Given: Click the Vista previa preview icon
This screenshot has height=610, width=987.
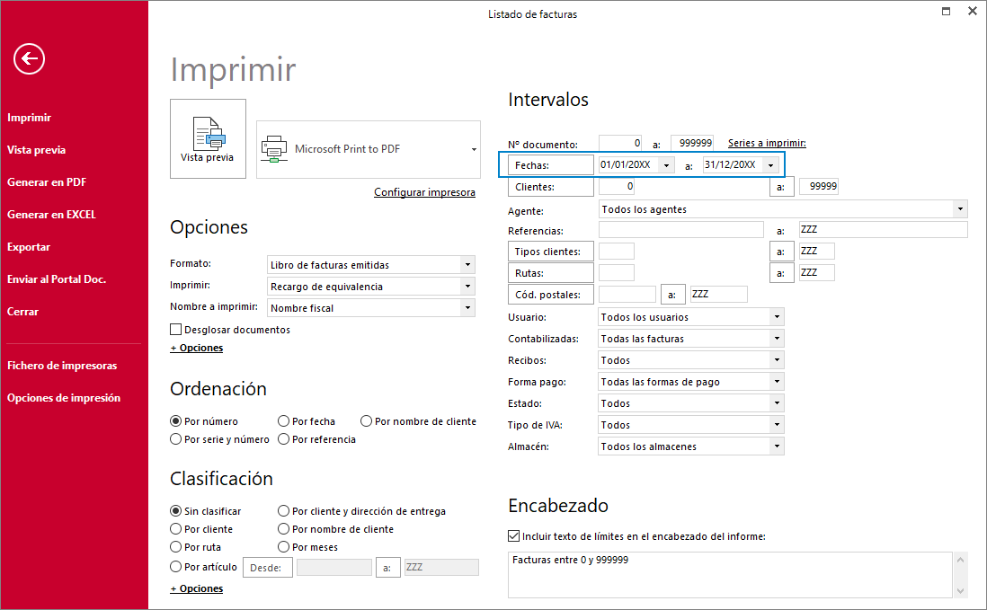Looking at the screenshot, I should coord(208,136).
